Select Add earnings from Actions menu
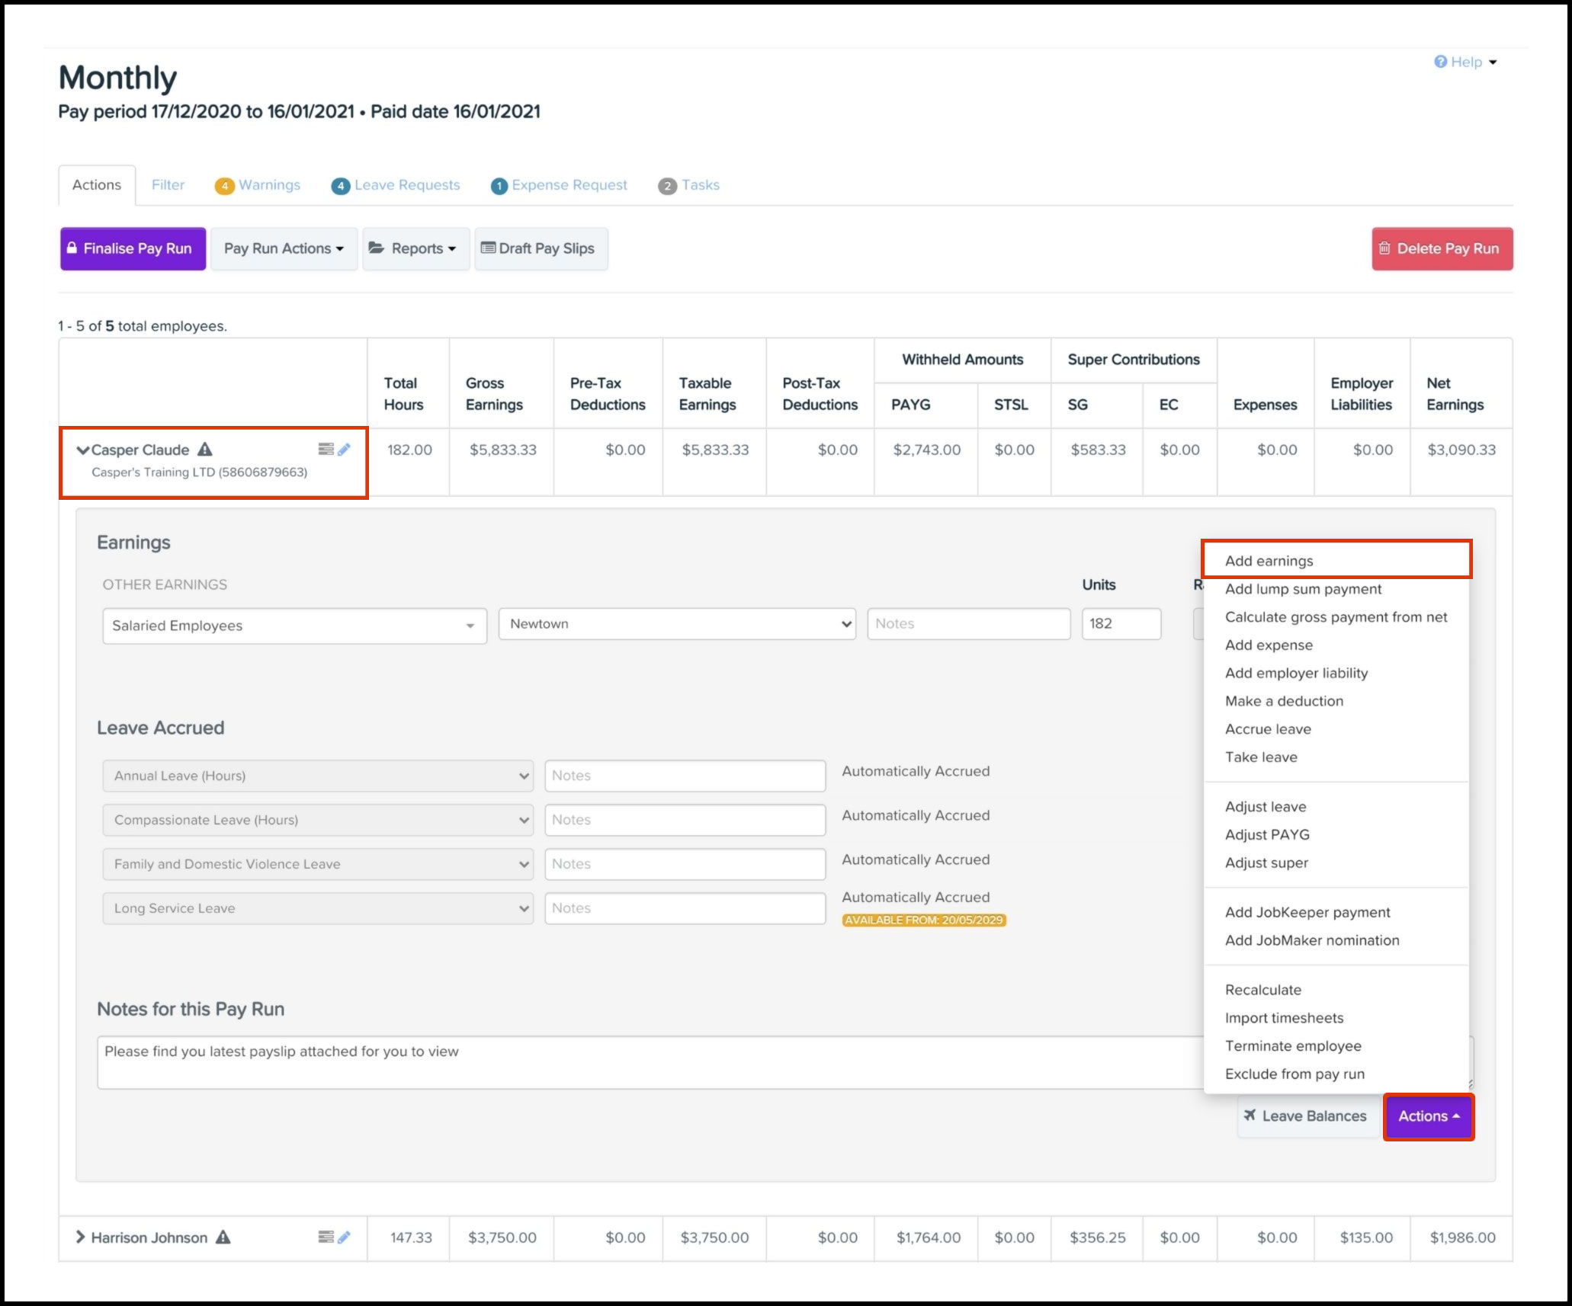The height and width of the screenshot is (1306, 1572). 1269,561
